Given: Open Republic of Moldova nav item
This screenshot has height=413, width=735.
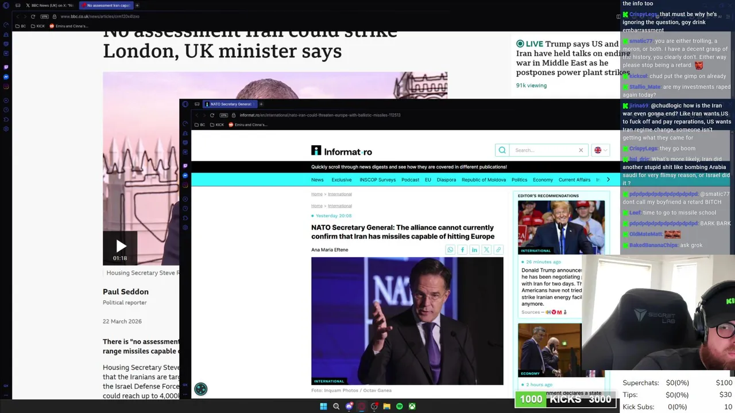Looking at the screenshot, I should [x=483, y=180].
